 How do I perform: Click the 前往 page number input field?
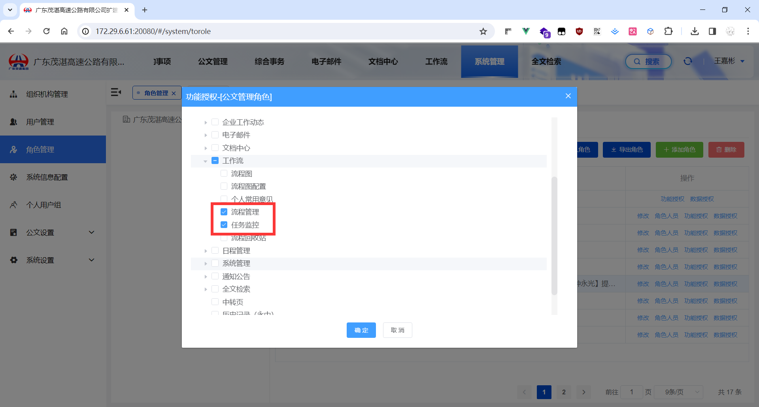(632, 392)
